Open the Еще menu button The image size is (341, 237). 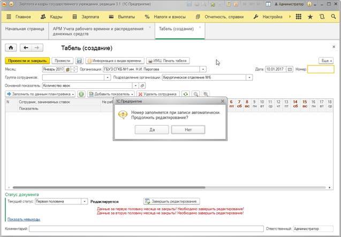pyautogui.click(x=325, y=61)
